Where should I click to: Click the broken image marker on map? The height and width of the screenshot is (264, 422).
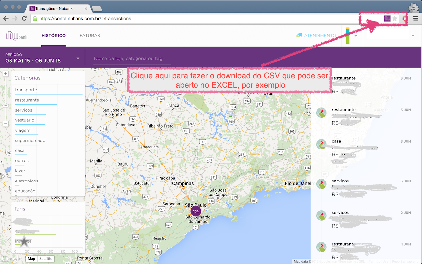(231, 115)
